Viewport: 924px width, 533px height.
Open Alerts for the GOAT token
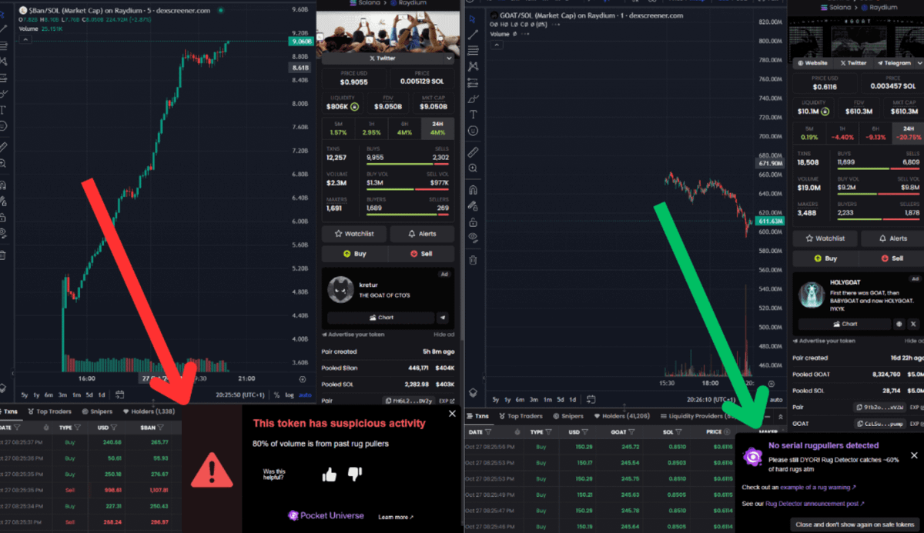pos(892,238)
